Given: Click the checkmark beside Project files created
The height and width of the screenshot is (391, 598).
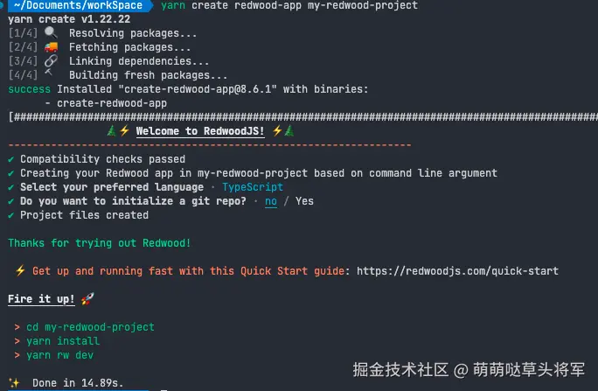Looking at the screenshot, I should tap(10, 215).
